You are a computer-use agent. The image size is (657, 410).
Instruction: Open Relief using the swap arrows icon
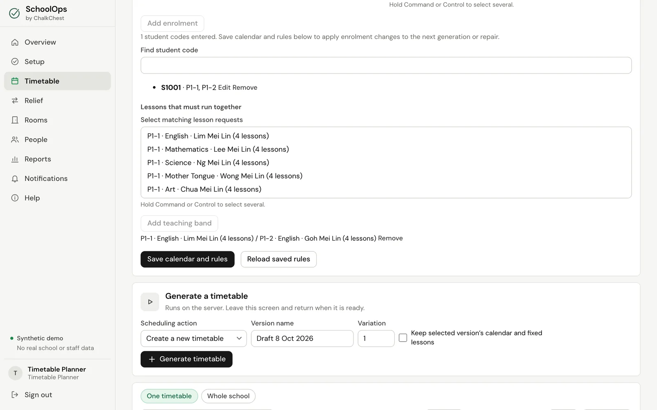tap(15, 100)
